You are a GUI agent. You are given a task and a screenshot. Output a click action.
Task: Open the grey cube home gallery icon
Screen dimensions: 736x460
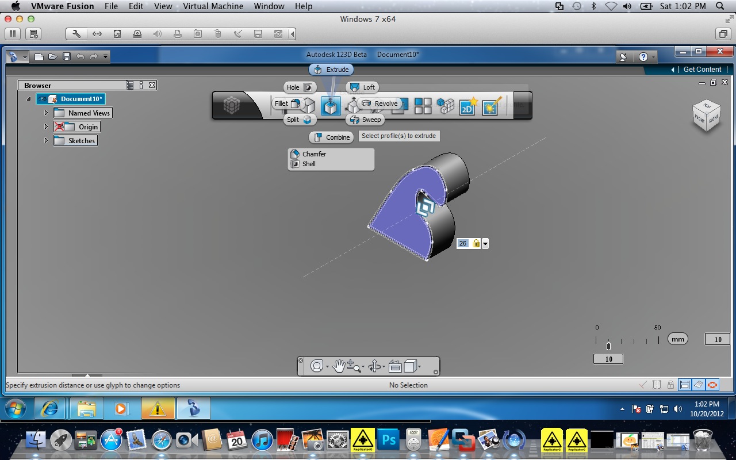pos(232,105)
